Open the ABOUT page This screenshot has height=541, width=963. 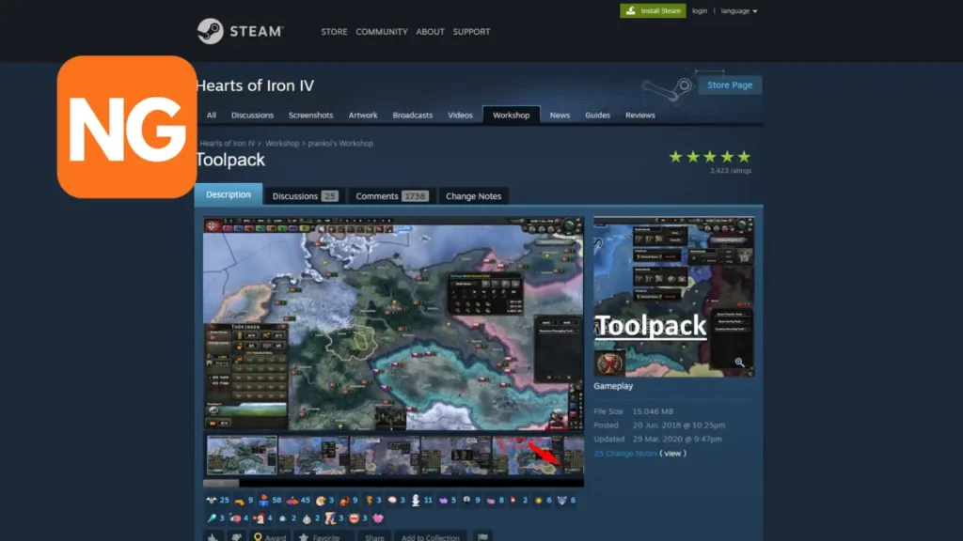pos(430,32)
